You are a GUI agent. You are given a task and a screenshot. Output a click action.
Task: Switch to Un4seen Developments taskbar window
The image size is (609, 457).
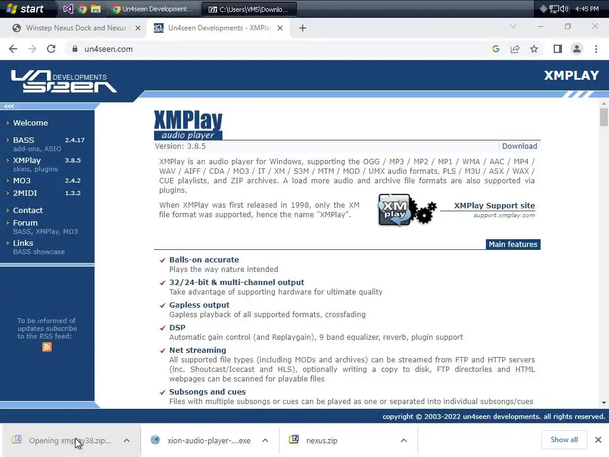point(152,9)
